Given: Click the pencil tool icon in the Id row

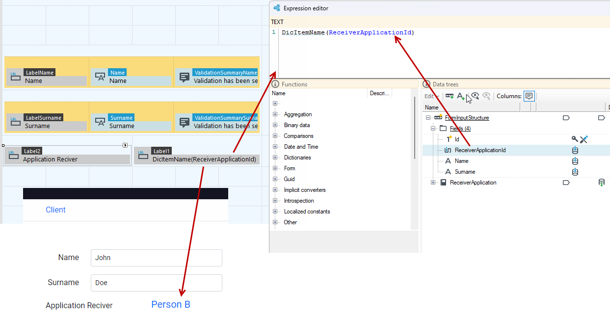Looking at the screenshot, I should pyautogui.click(x=583, y=139).
